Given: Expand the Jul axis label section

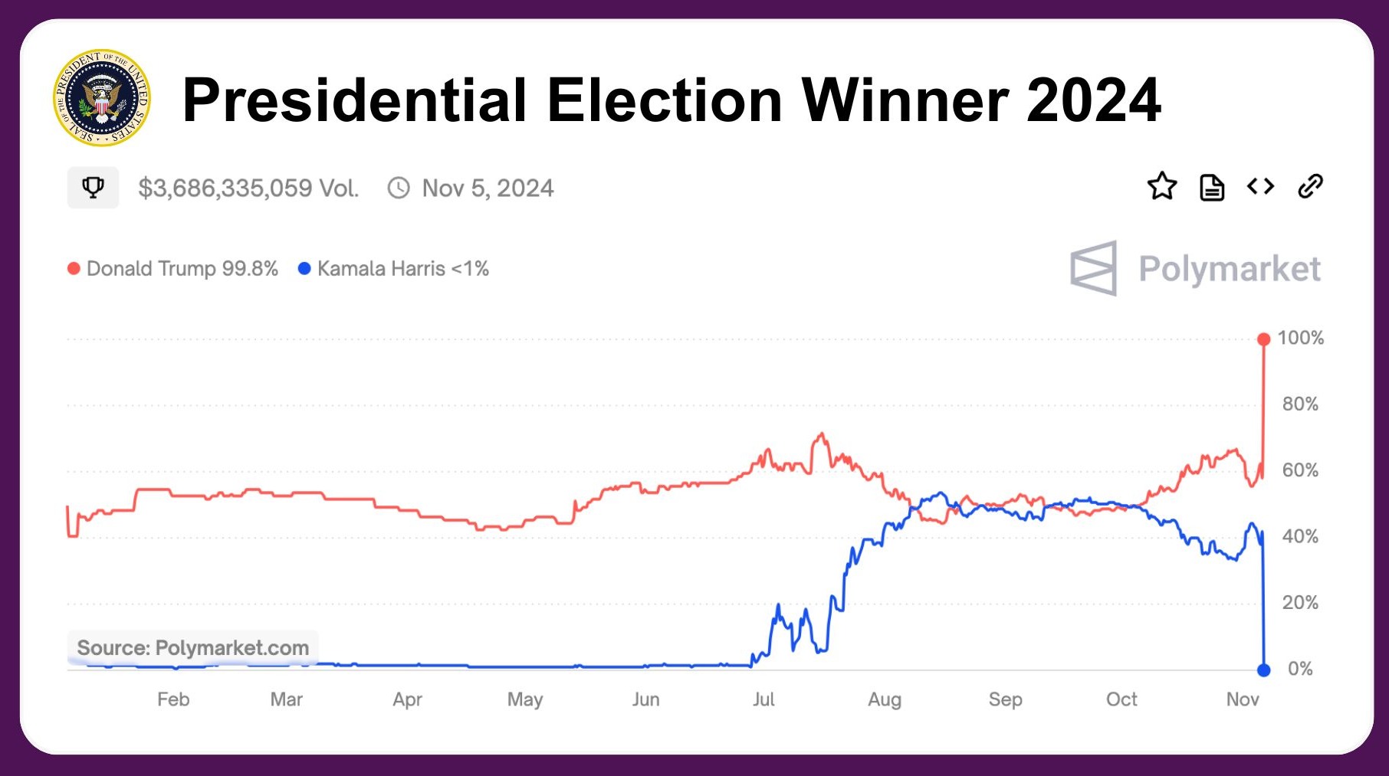Looking at the screenshot, I should (x=765, y=699).
